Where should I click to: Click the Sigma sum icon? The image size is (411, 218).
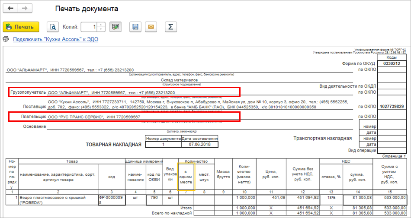170,27
